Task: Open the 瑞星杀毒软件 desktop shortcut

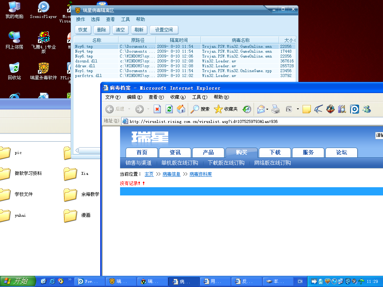Action: click(43, 71)
